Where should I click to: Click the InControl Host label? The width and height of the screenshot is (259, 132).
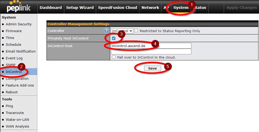pyautogui.click(x=60, y=46)
